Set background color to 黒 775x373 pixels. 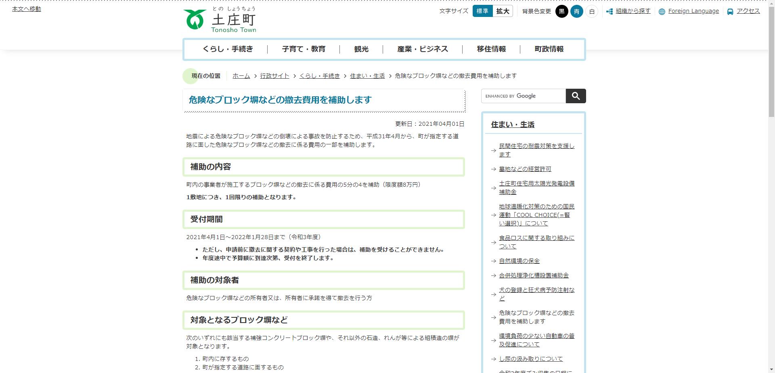pos(562,11)
